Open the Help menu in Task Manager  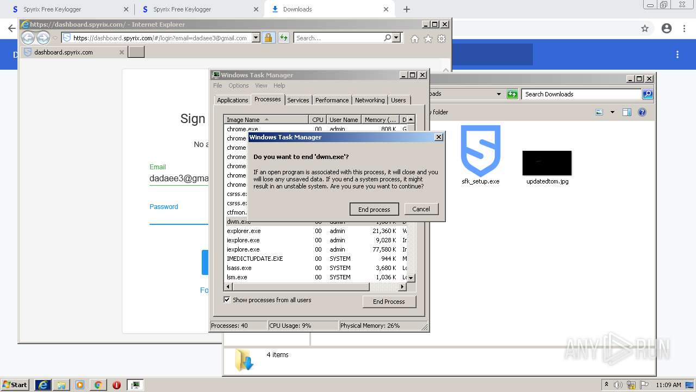coord(279,85)
